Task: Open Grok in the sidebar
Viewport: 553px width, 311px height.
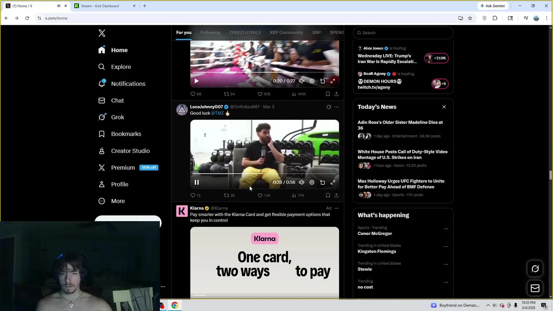Action: pyautogui.click(x=111, y=117)
